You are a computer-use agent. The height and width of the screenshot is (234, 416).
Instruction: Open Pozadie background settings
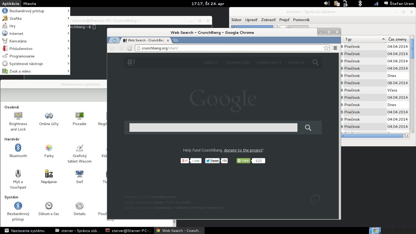click(80, 119)
